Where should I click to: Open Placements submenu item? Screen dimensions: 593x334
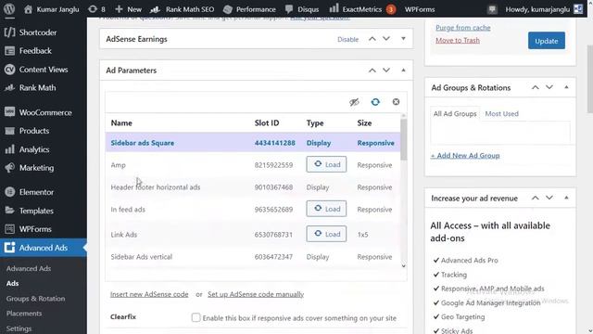(x=24, y=314)
